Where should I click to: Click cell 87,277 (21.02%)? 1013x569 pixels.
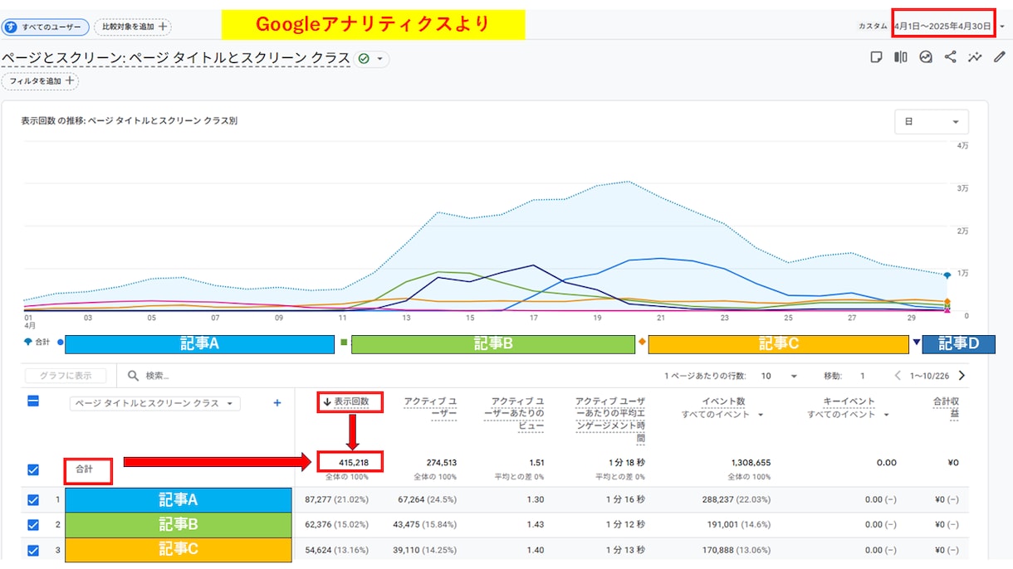point(336,500)
